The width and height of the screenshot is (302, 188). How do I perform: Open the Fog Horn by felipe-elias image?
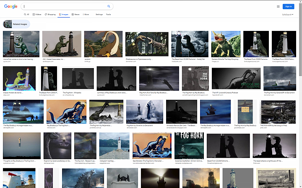tap(106, 112)
